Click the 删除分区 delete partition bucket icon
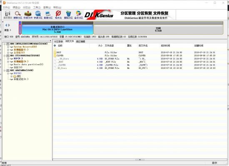229x166 pixels. pos(68,15)
